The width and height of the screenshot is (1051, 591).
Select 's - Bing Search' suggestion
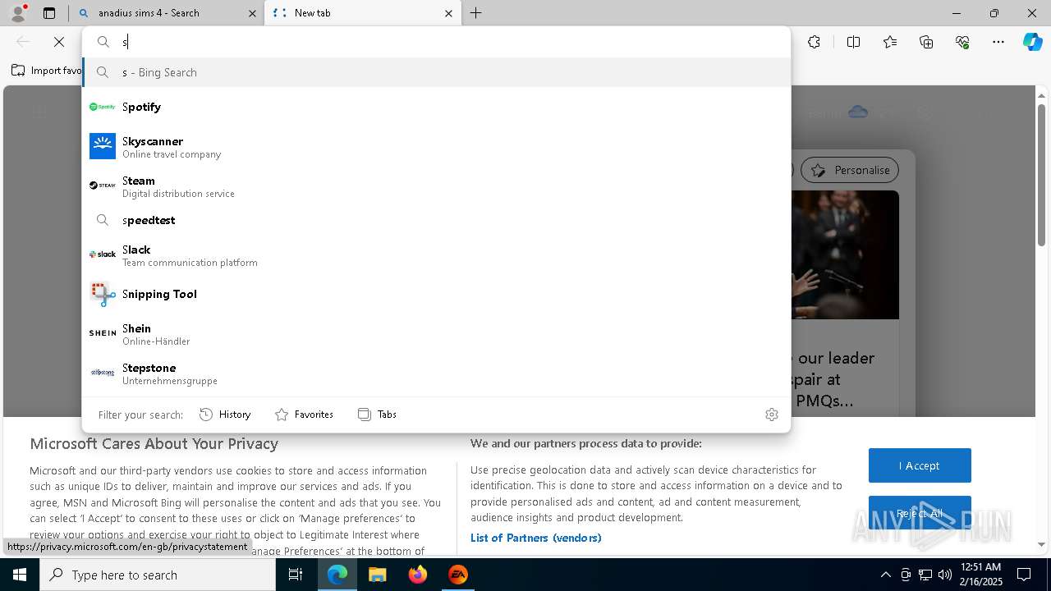tap(436, 72)
